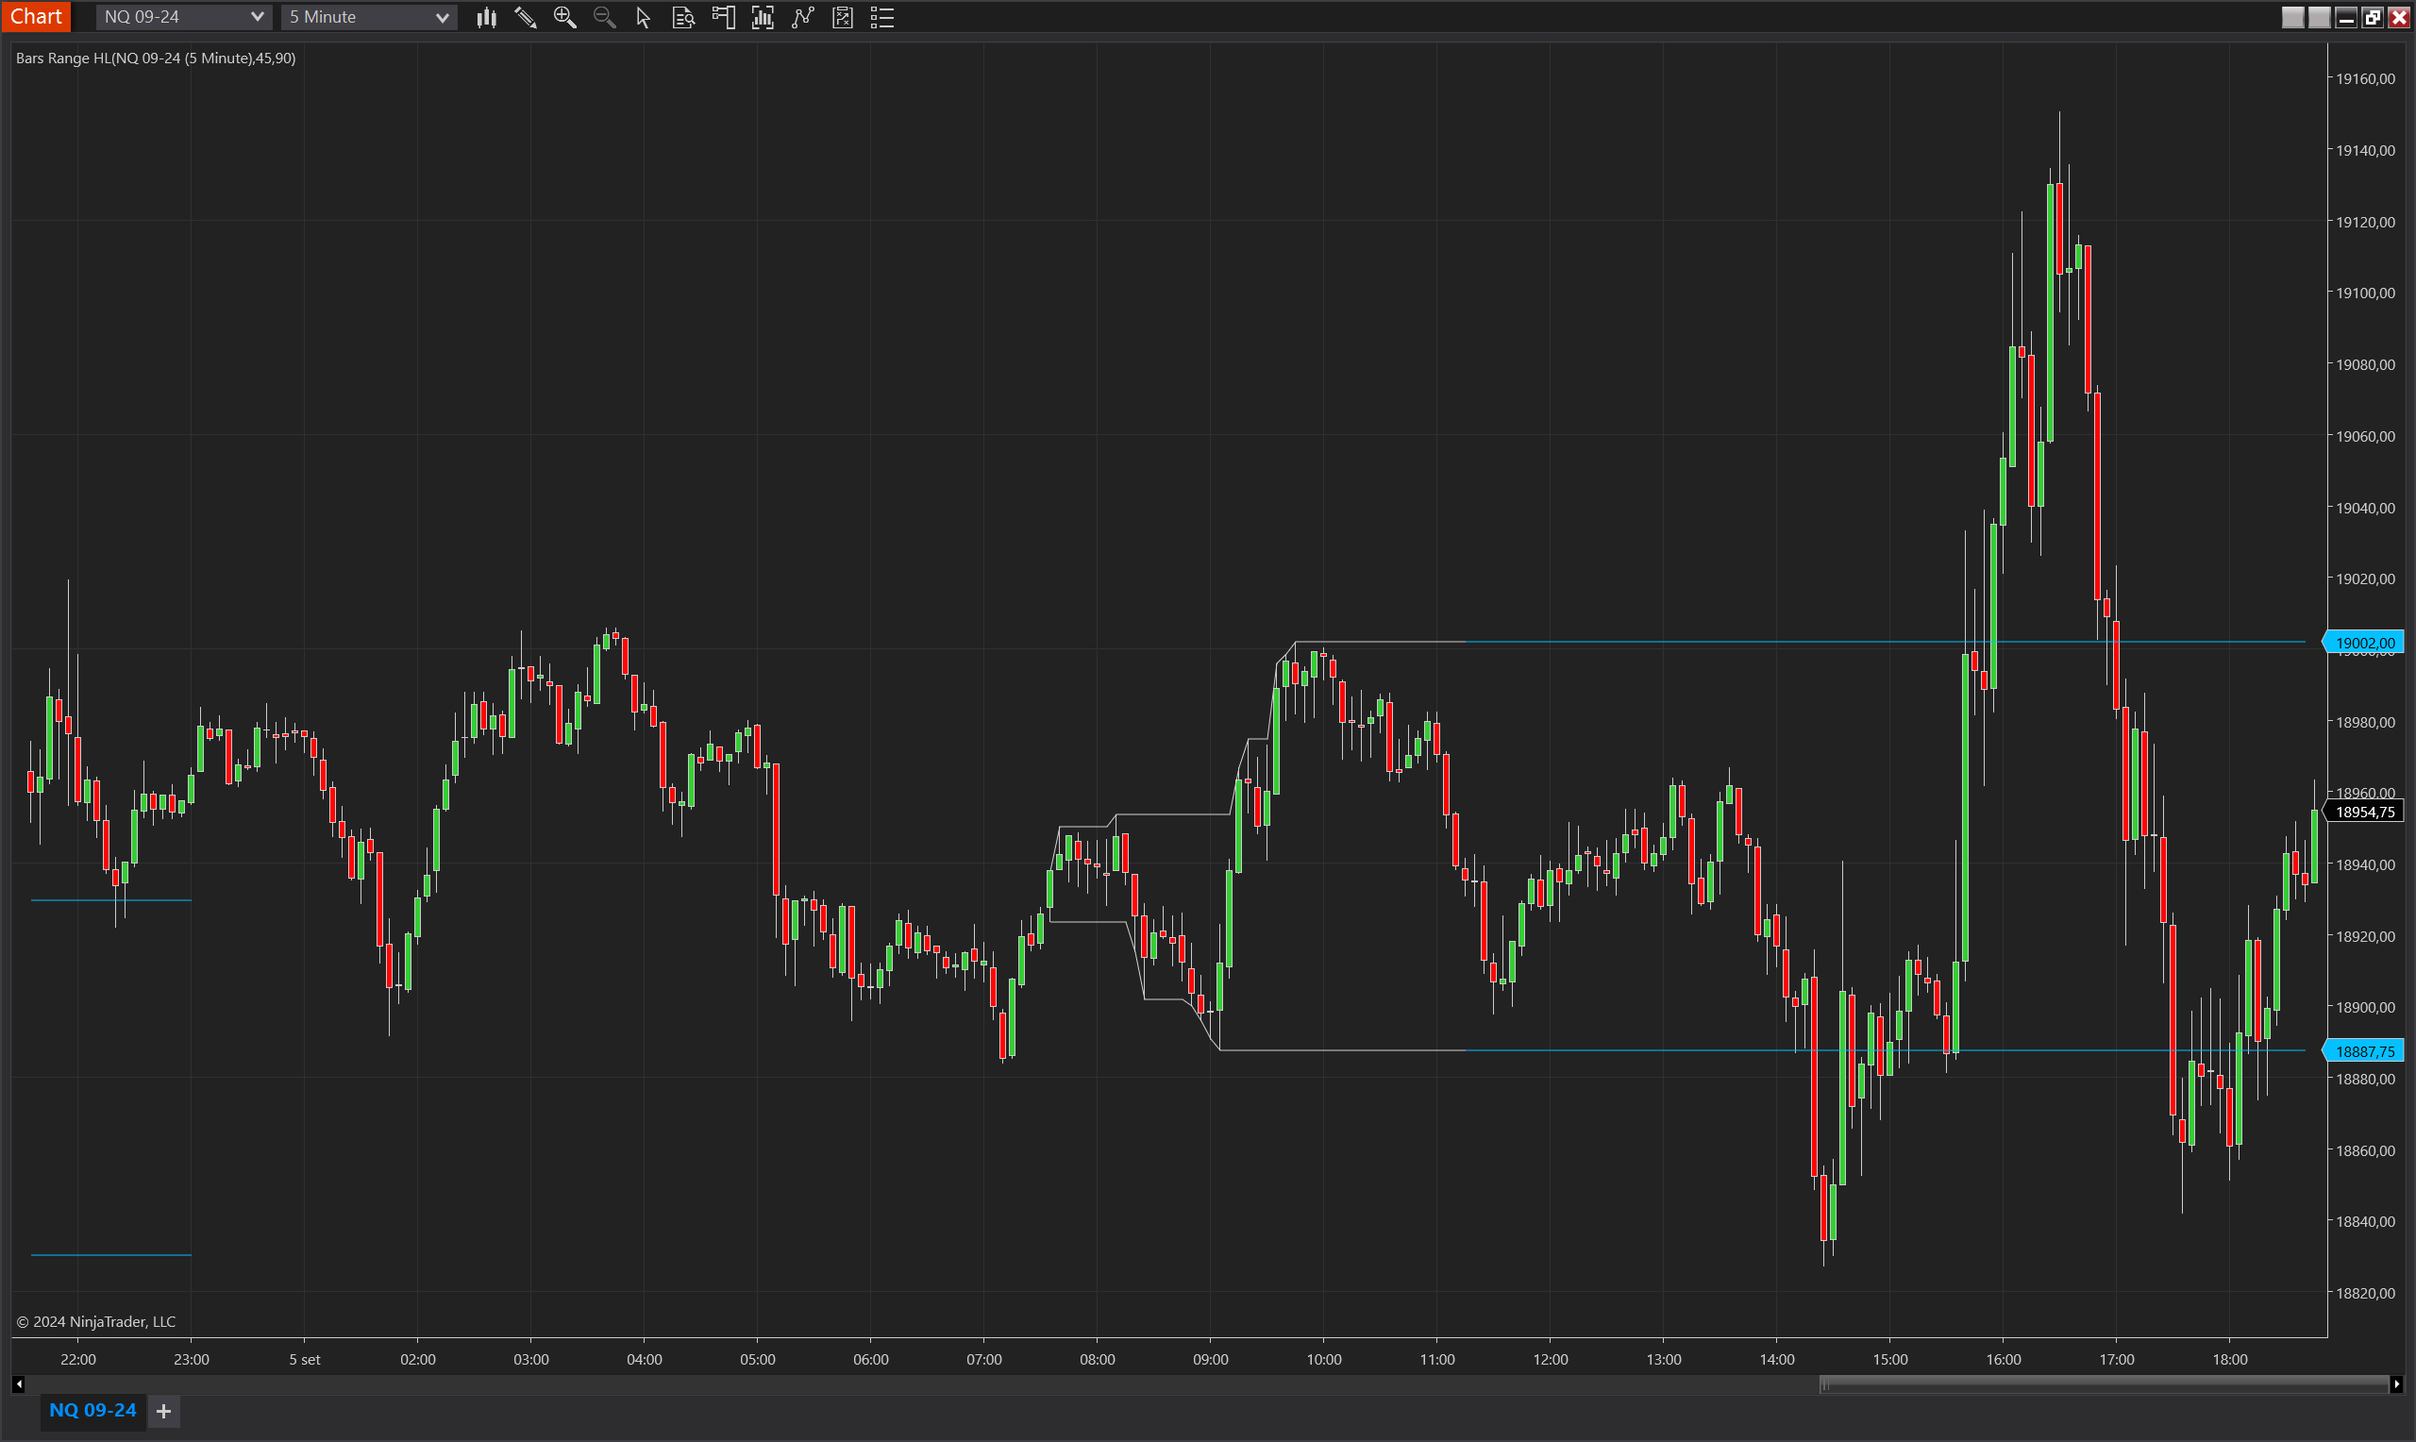Click the 12:00 time axis label
This screenshot has width=2416, height=1442.
coord(1551,1359)
